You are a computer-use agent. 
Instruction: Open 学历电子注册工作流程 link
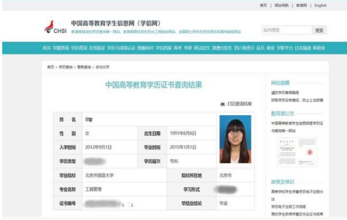[x=289, y=207]
